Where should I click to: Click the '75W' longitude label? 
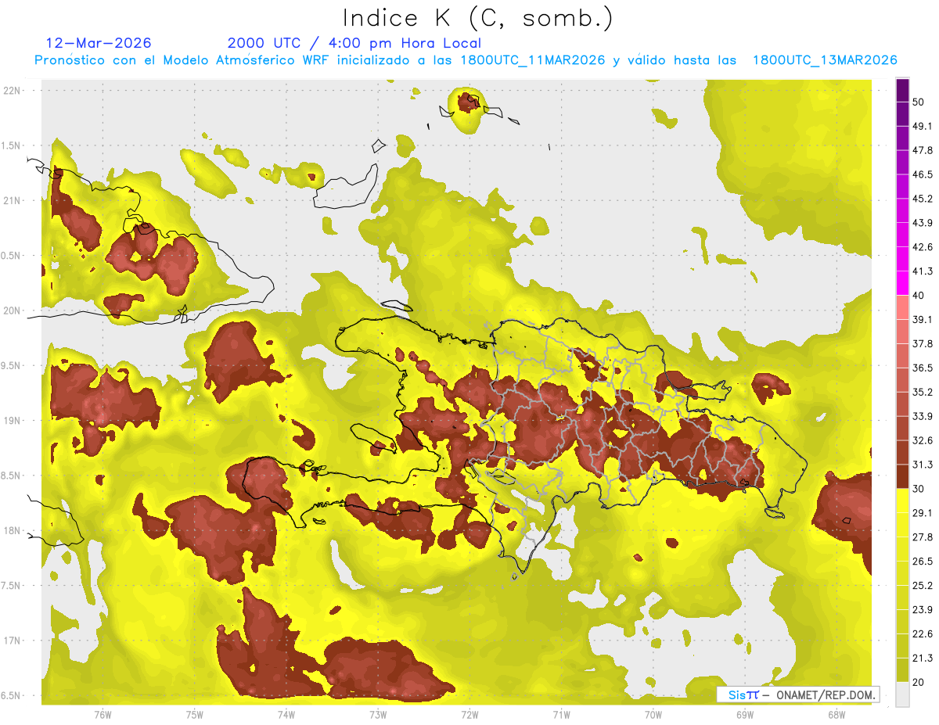coord(194,715)
